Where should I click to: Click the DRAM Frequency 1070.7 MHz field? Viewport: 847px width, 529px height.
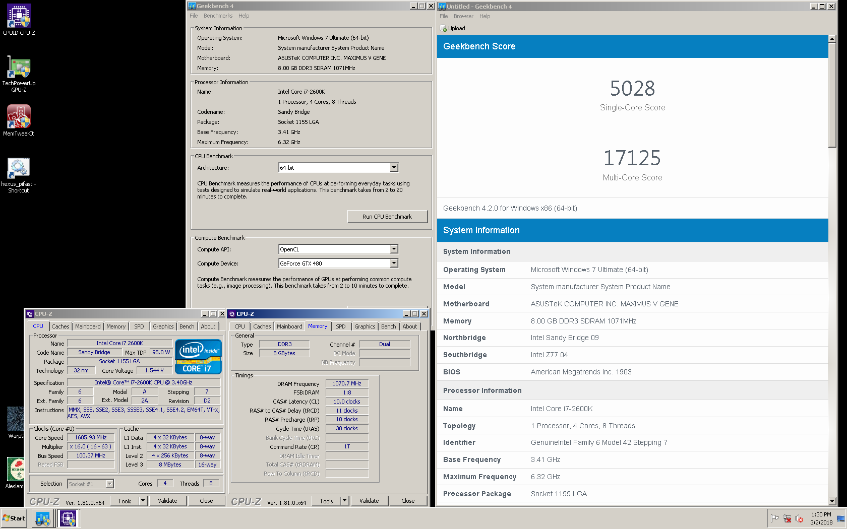[x=347, y=383]
